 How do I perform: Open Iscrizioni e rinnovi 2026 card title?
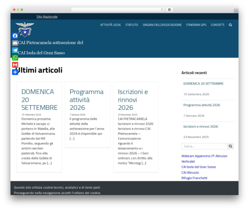click(133, 100)
